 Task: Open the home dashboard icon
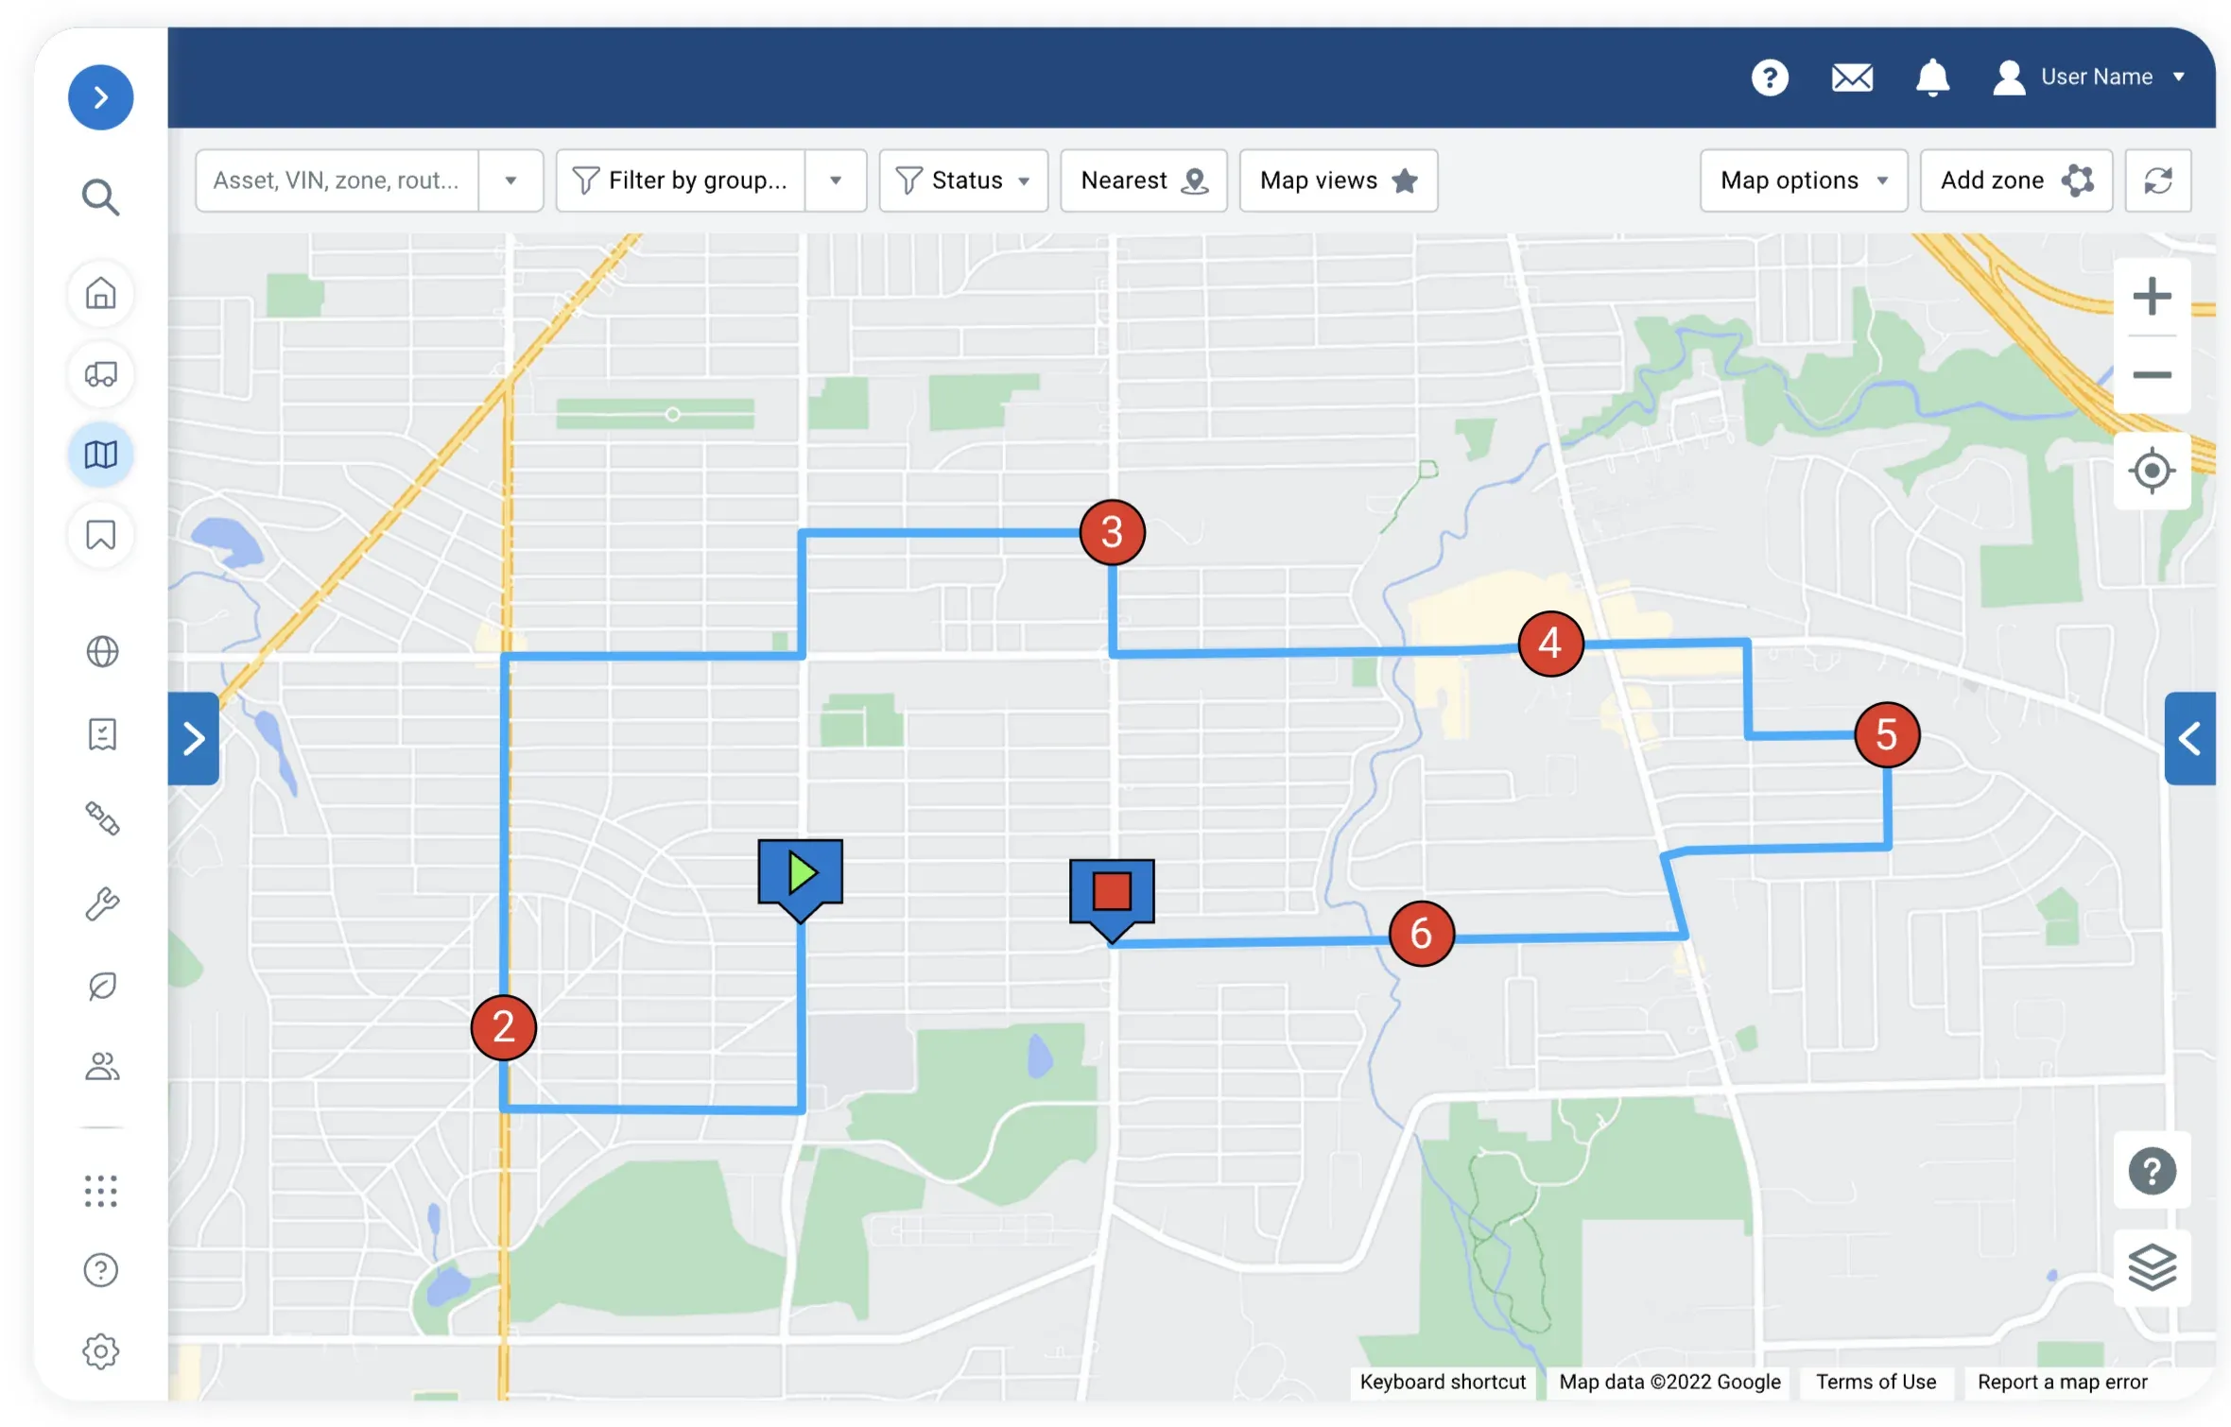101,294
